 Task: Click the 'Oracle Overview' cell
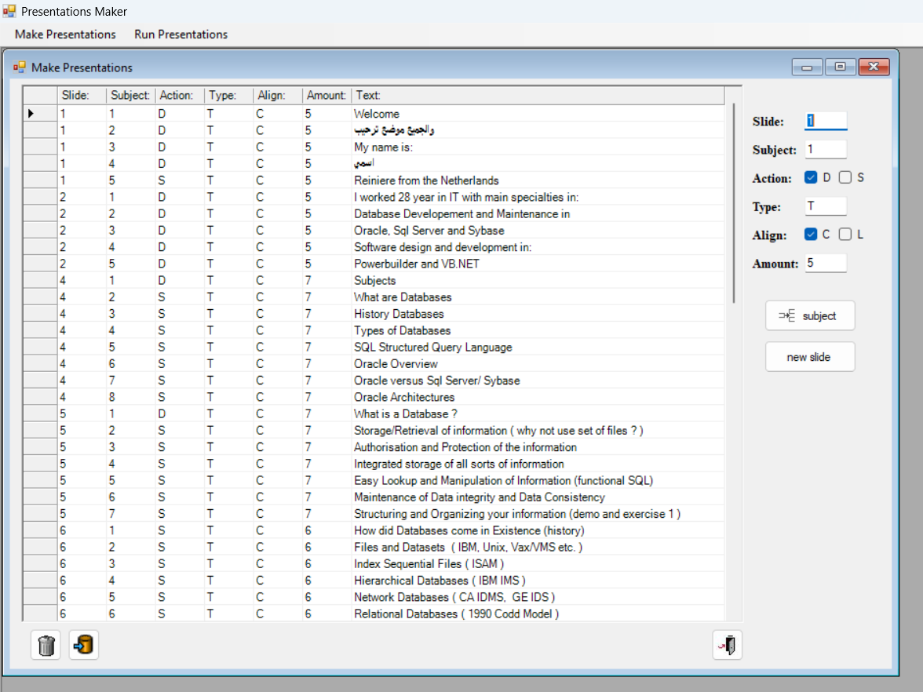point(538,364)
